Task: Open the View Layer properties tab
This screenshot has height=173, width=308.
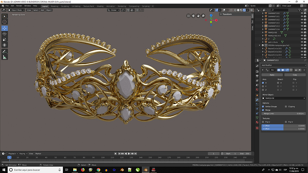Action: click(257, 80)
